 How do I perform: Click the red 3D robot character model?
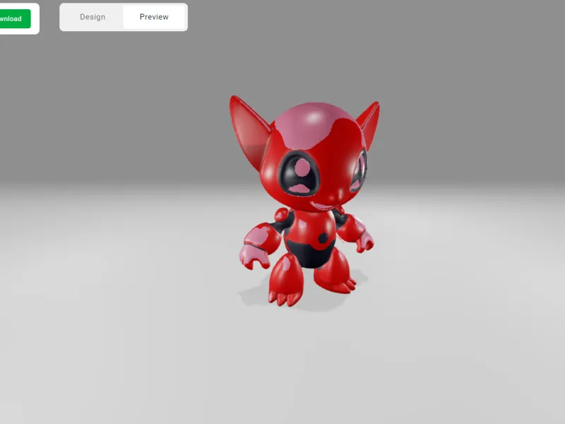pyautogui.click(x=304, y=201)
